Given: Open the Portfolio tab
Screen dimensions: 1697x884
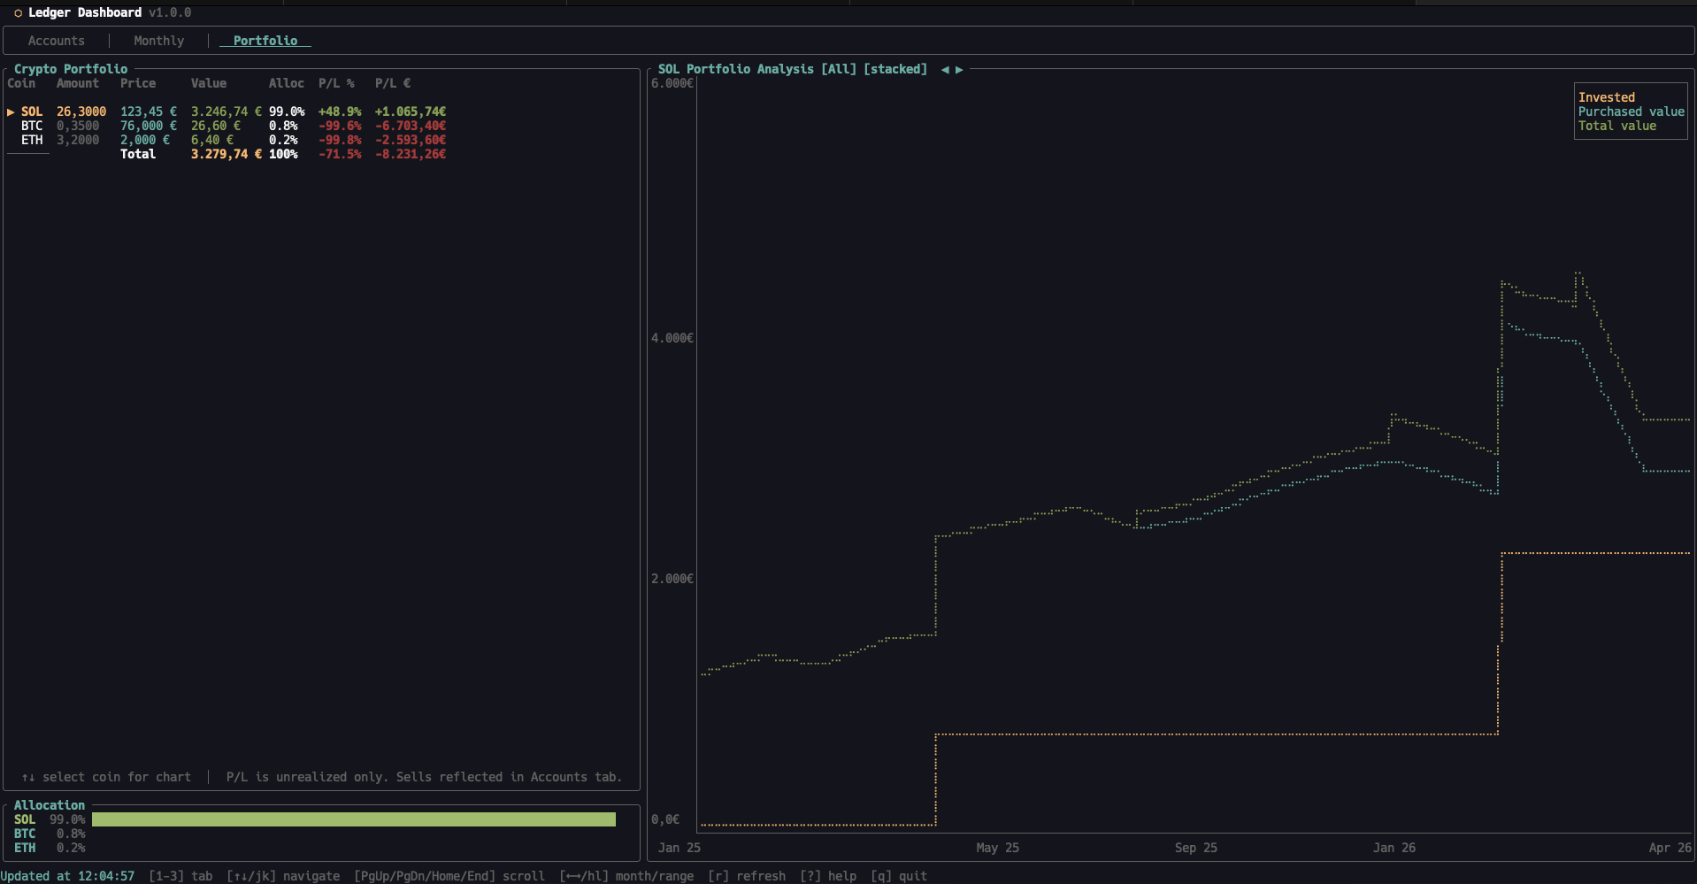Looking at the screenshot, I should pos(265,41).
